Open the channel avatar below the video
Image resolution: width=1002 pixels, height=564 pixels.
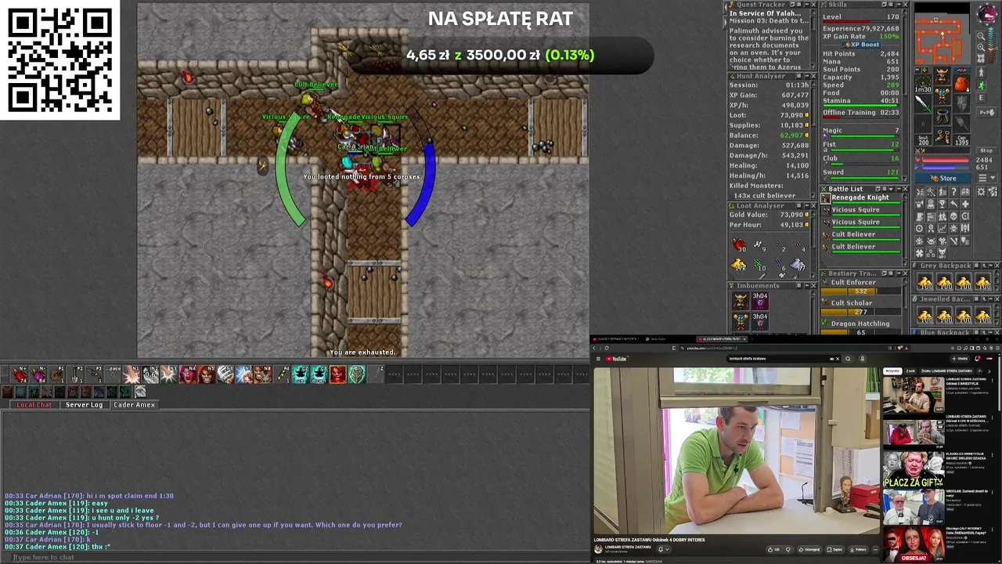tap(599, 549)
